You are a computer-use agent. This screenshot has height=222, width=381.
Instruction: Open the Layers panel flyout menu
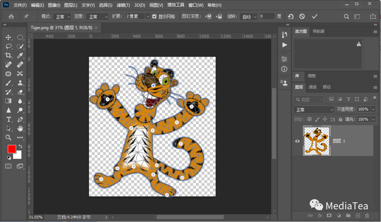(375, 87)
